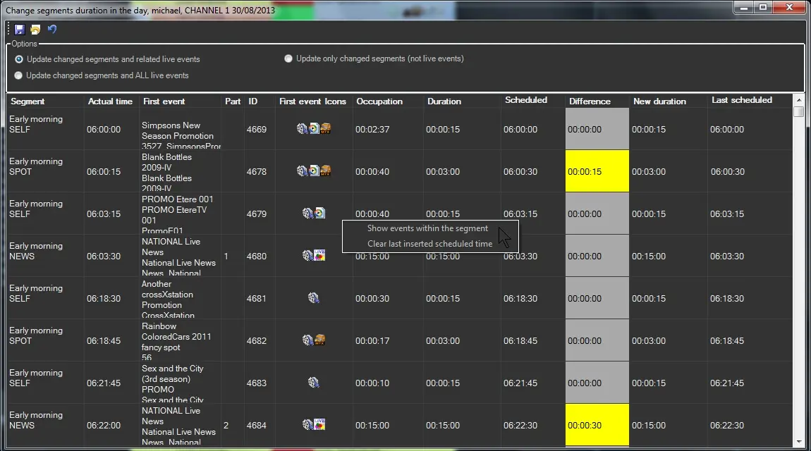Viewport: 811px width, 451px height.
Task: Minimize the Change segments duration window
Action: point(744,7)
